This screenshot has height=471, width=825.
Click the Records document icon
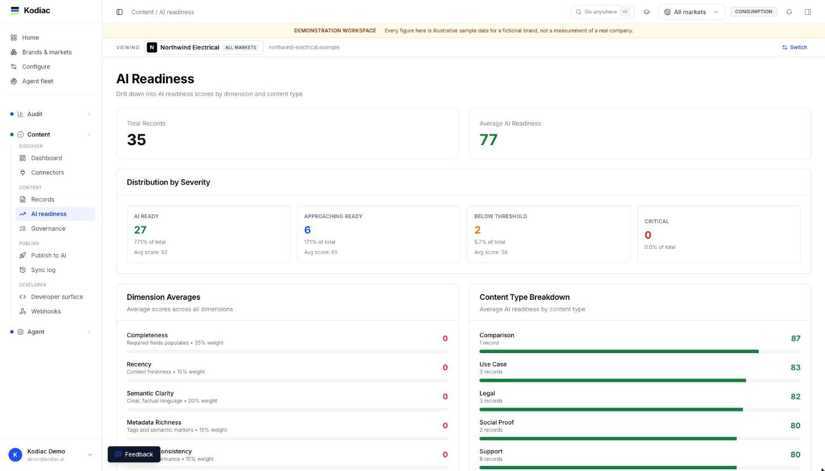pos(23,200)
